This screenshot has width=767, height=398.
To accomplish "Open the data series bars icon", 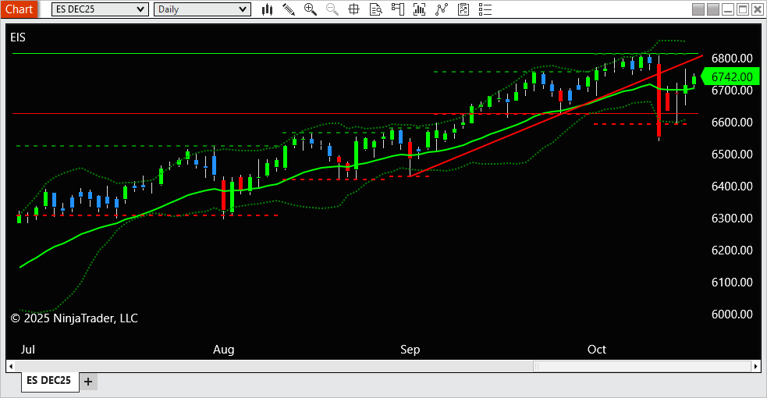I will [419, 9].
